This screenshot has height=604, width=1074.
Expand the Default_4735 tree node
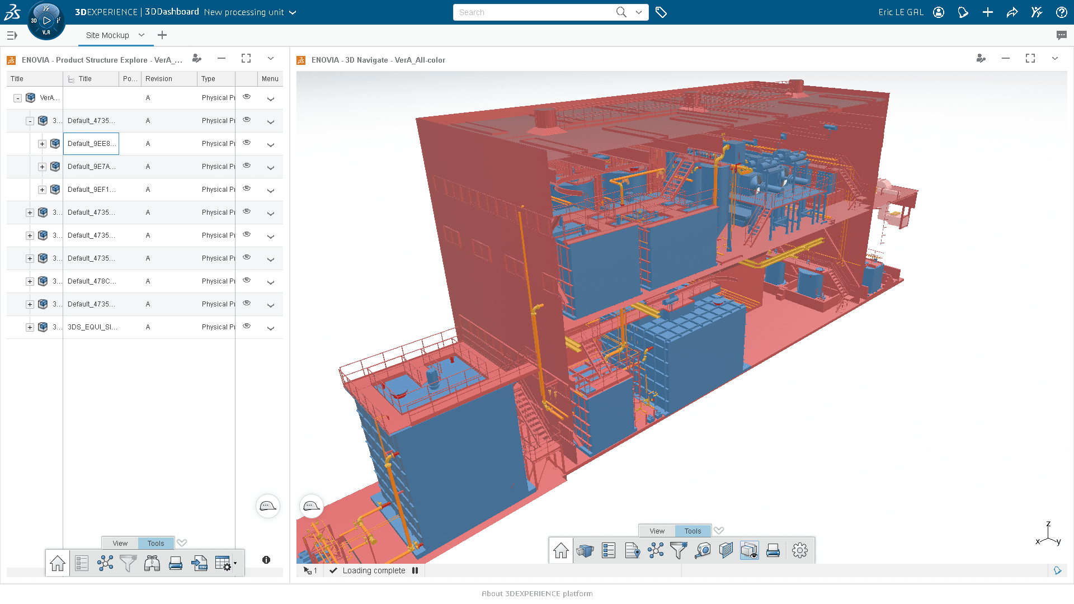click(x=30, y=213)
